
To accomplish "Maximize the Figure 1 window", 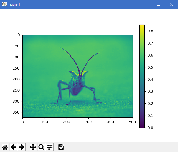I will pos(159,4).
